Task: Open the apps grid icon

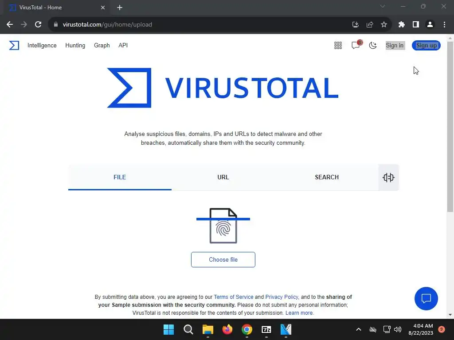Action: 338,46
